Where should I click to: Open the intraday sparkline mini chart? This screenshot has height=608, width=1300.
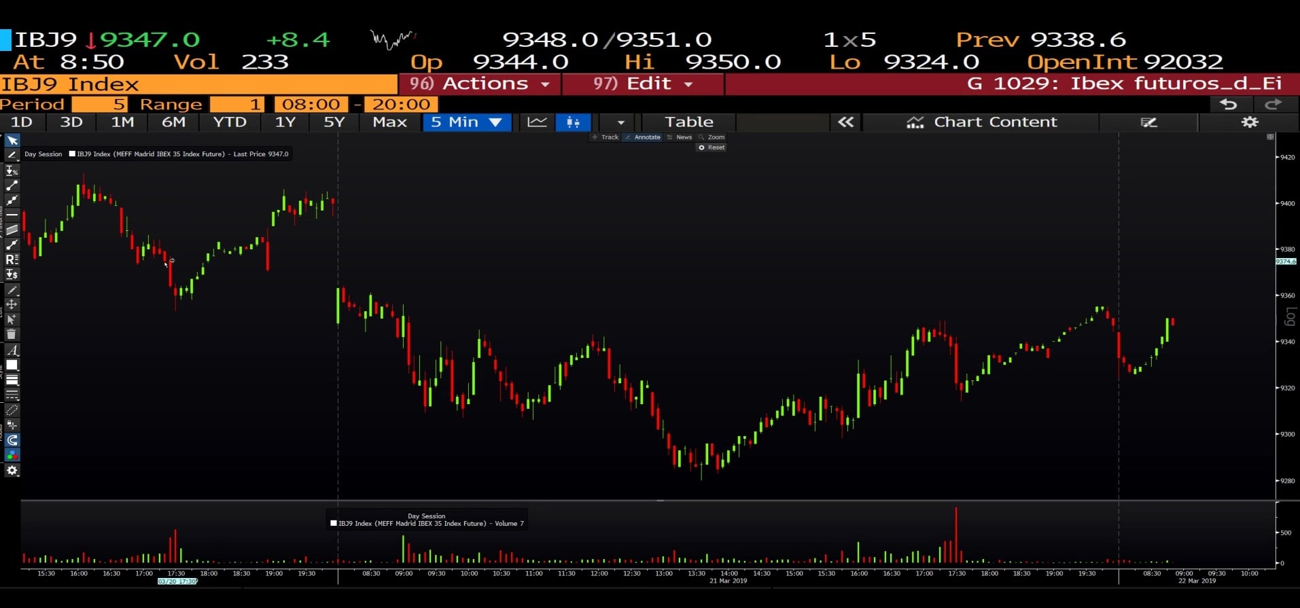point(393,39)
